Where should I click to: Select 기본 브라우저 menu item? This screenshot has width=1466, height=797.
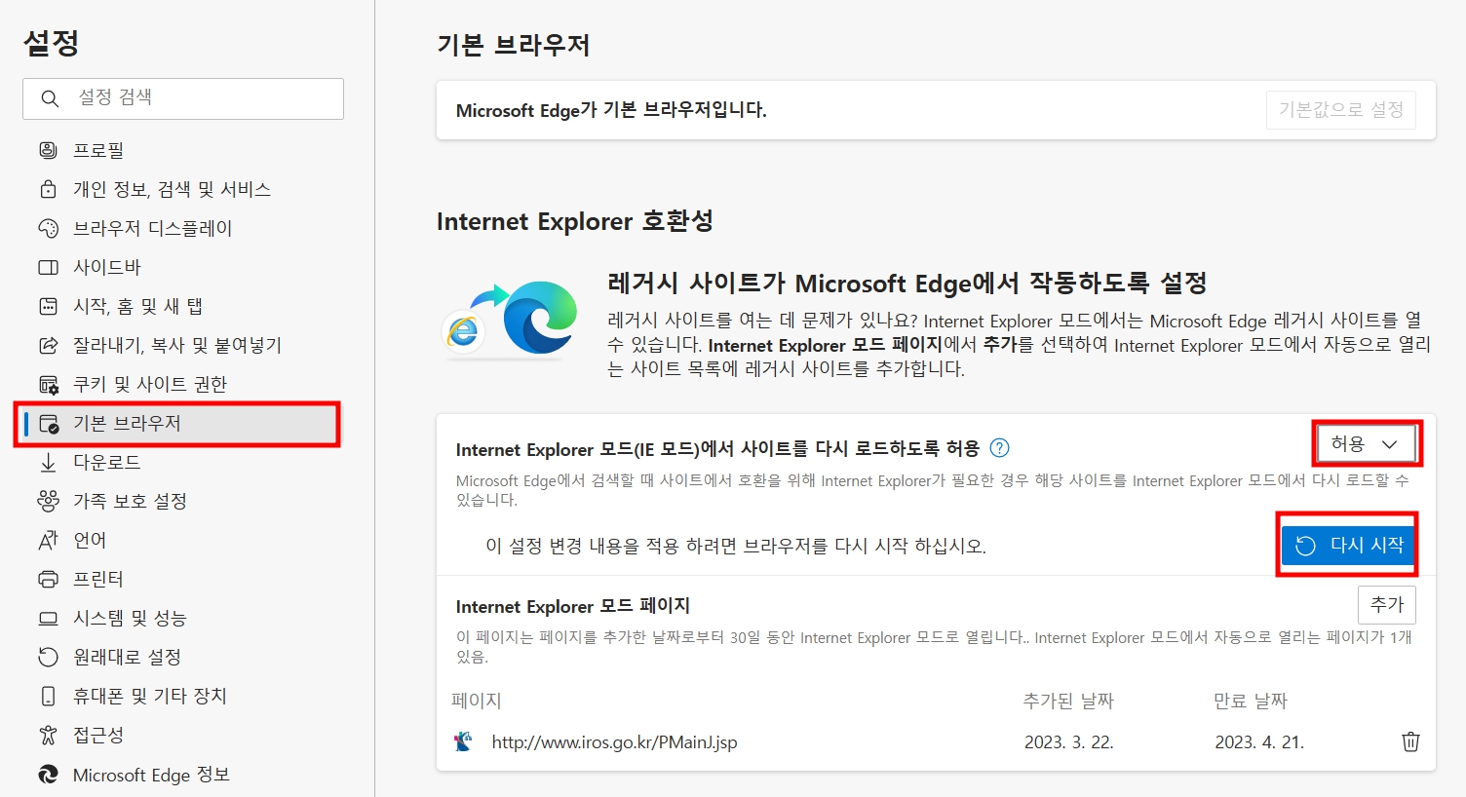click(x=183, y=423)
